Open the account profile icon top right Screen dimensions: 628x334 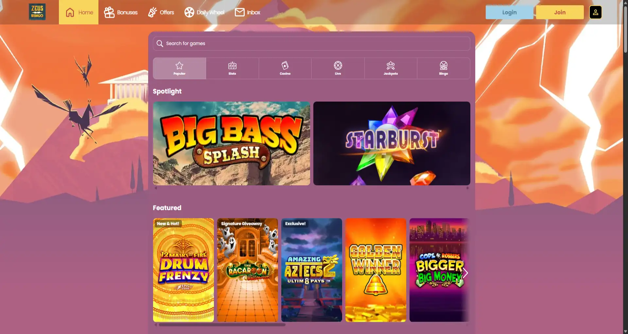[x=596, y=12]
